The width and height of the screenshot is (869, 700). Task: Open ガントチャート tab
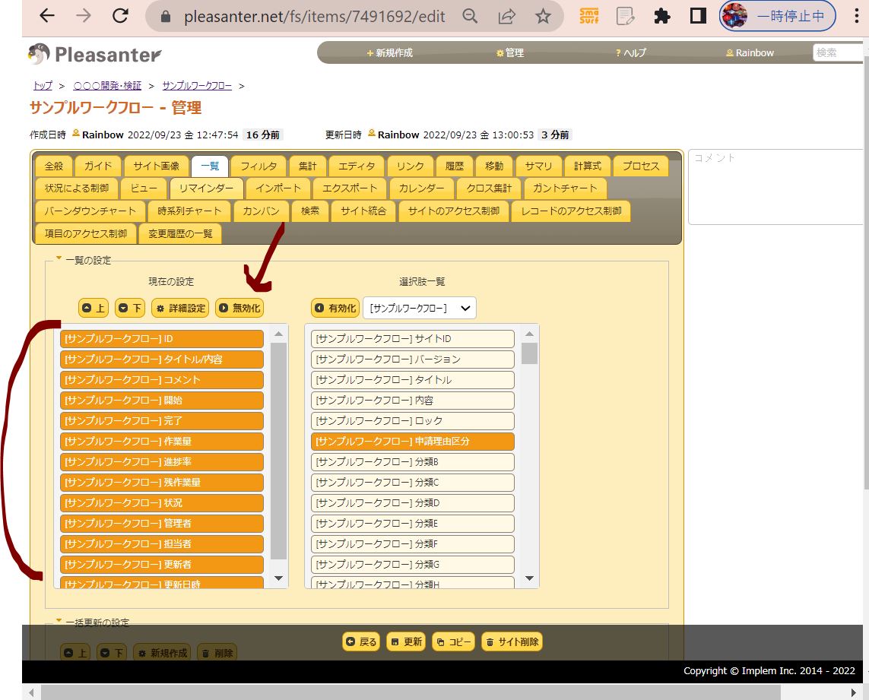[x=565, y=188]
